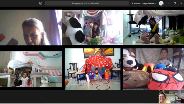
Task: Select the woman's video tile with purple curtain
Action: pyautogui.click(x=31, y=28)
